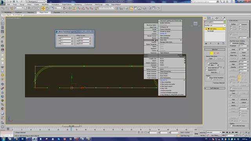Switch to the Object Paint ribbon tab
251x141 pixels.
[x=44, y=12]
